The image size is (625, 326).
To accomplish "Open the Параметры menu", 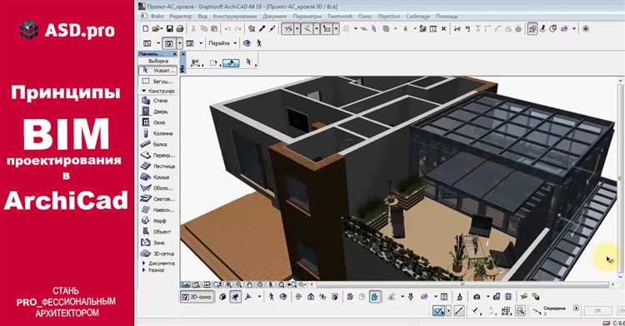I will (x=307, y=17).
